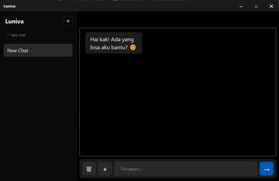
Task: Click the clear-chat trash button in the toolbar
Action: (89, 169)
